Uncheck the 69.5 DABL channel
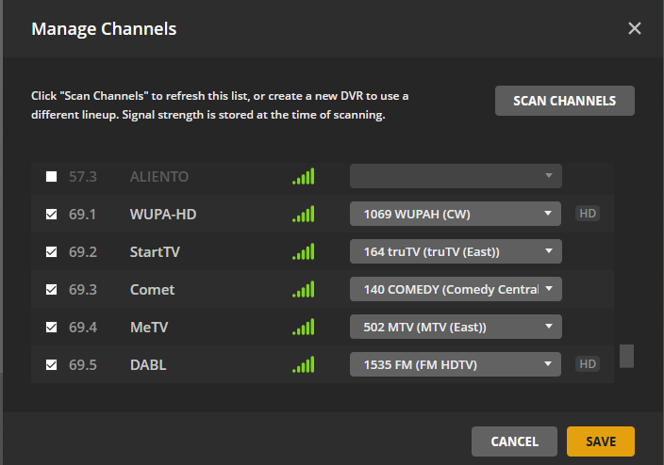The image size is (664, 465). pos(51,364)
